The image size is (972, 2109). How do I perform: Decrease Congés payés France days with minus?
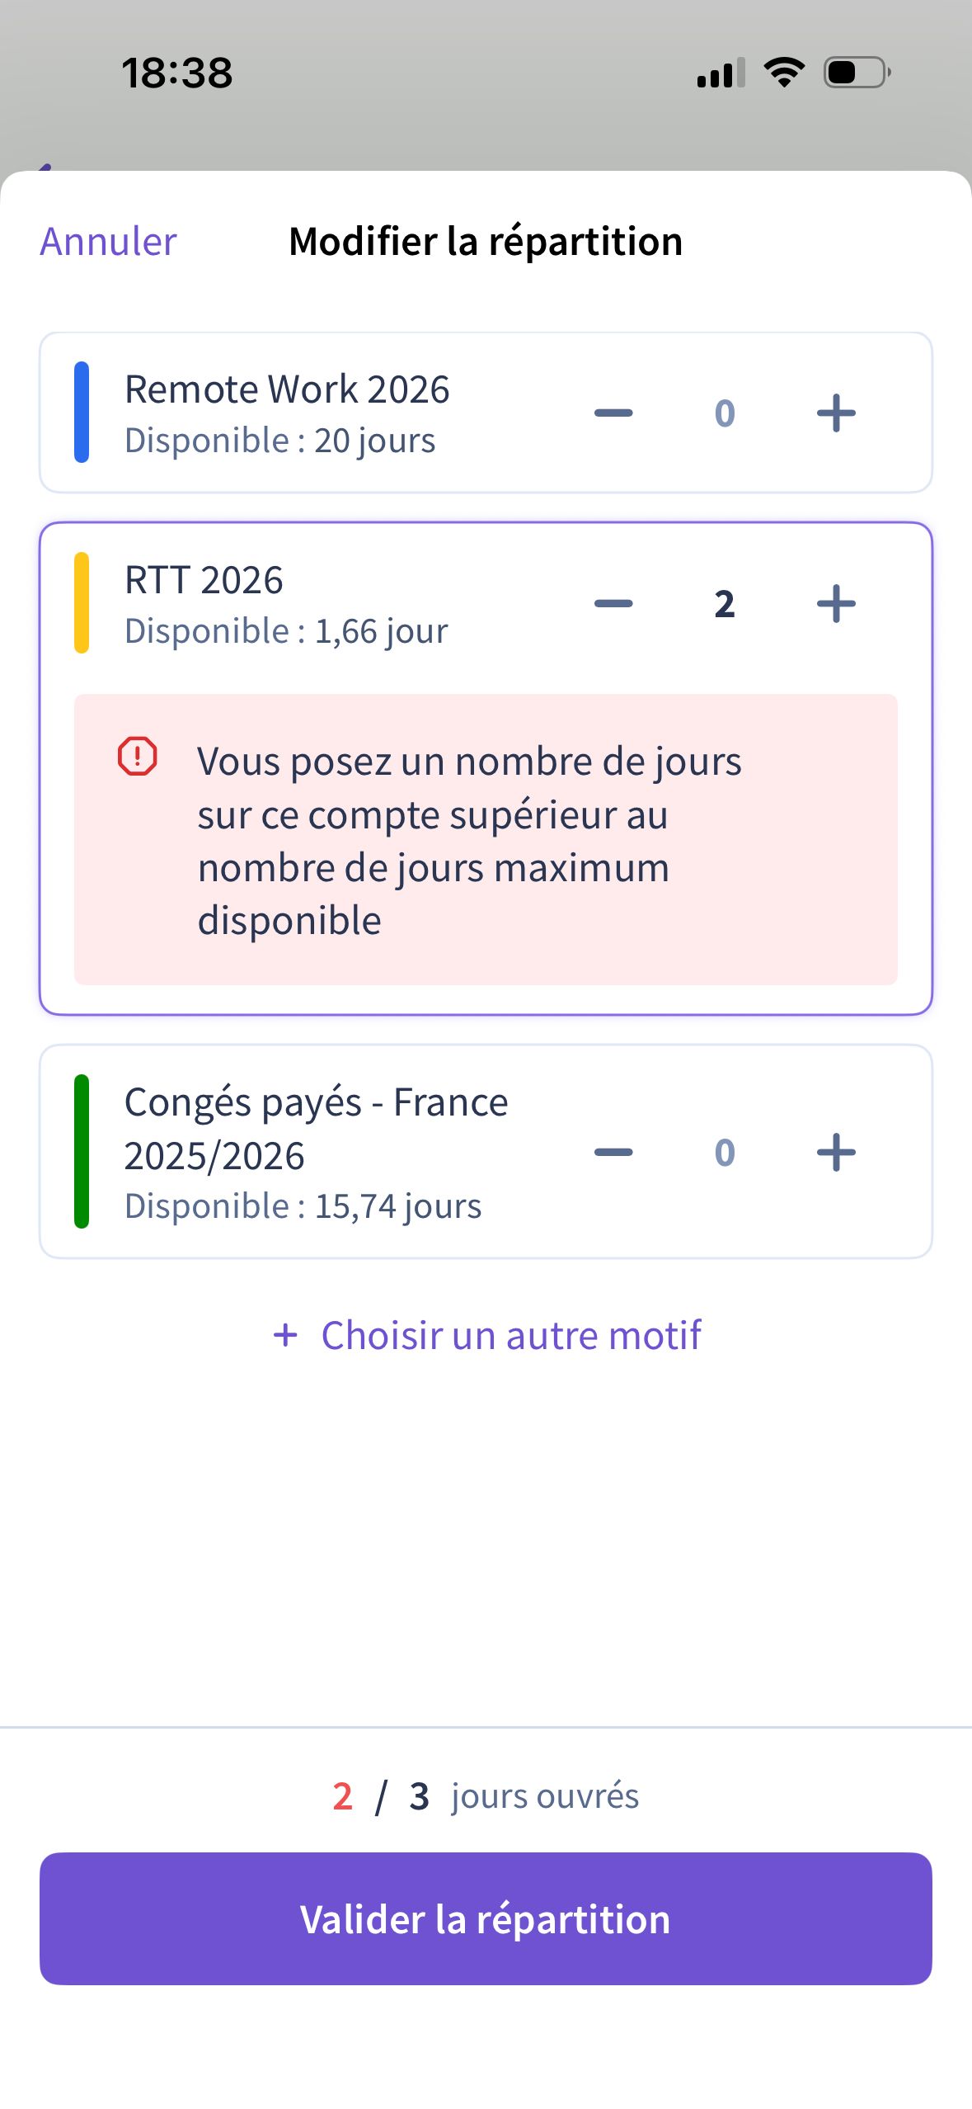tap(613, 1152)
